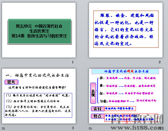
Task: Select the slide 2 thumbnail with blue text
Action: [126, 30]
